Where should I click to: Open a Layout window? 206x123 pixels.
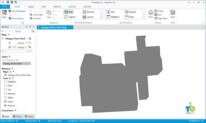pyautogui.click(x=88, y=17)
